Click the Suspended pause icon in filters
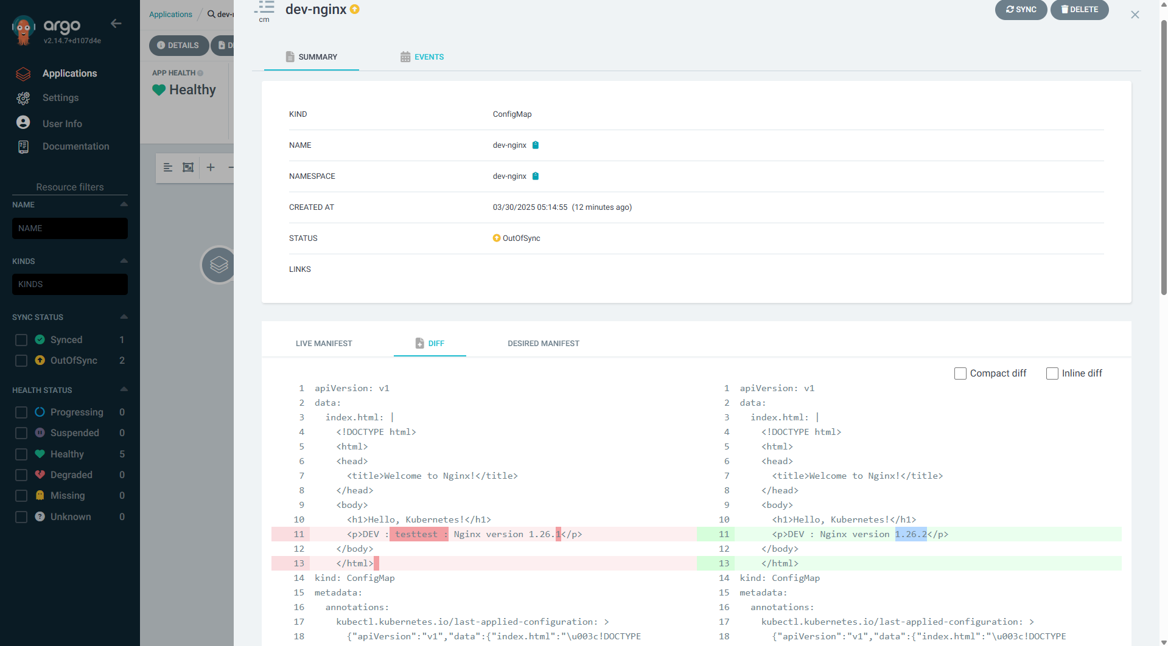Image resolution: width=1168 pixels, height=646 pixels. [40, 432]
